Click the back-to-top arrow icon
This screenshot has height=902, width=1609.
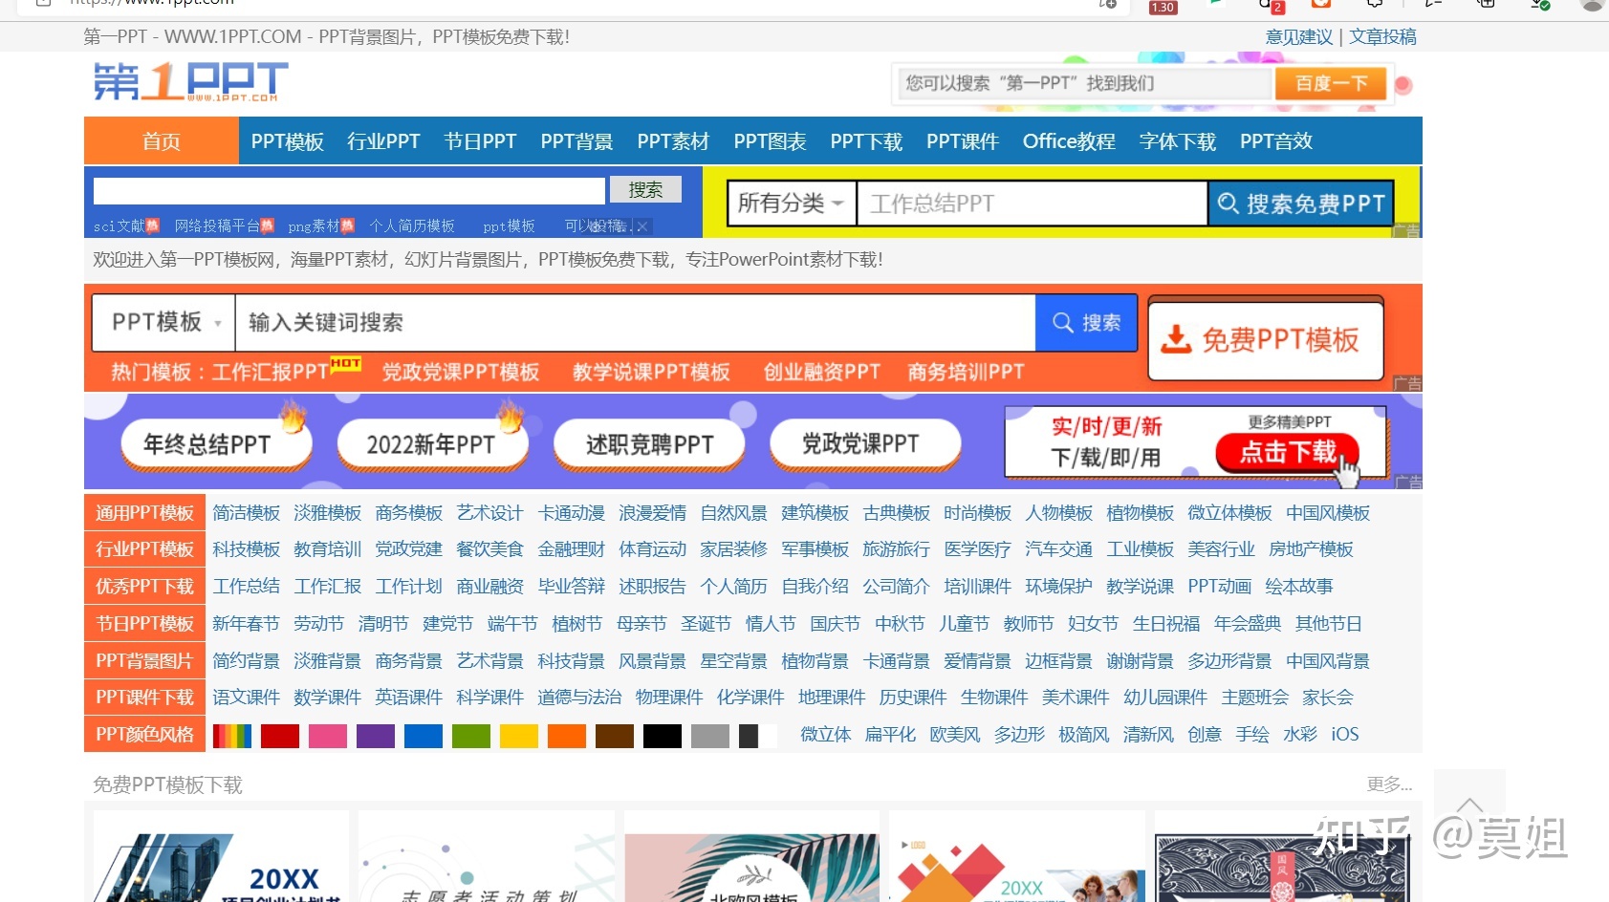(1469, 805)
